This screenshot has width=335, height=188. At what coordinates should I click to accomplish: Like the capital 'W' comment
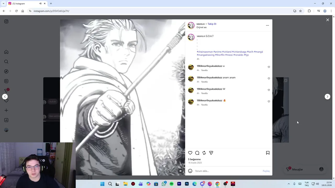(269, 90)
